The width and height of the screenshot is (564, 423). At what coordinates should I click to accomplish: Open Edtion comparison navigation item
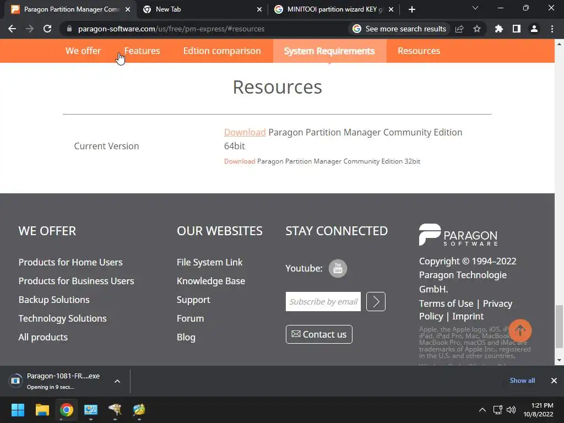[222, 51]
